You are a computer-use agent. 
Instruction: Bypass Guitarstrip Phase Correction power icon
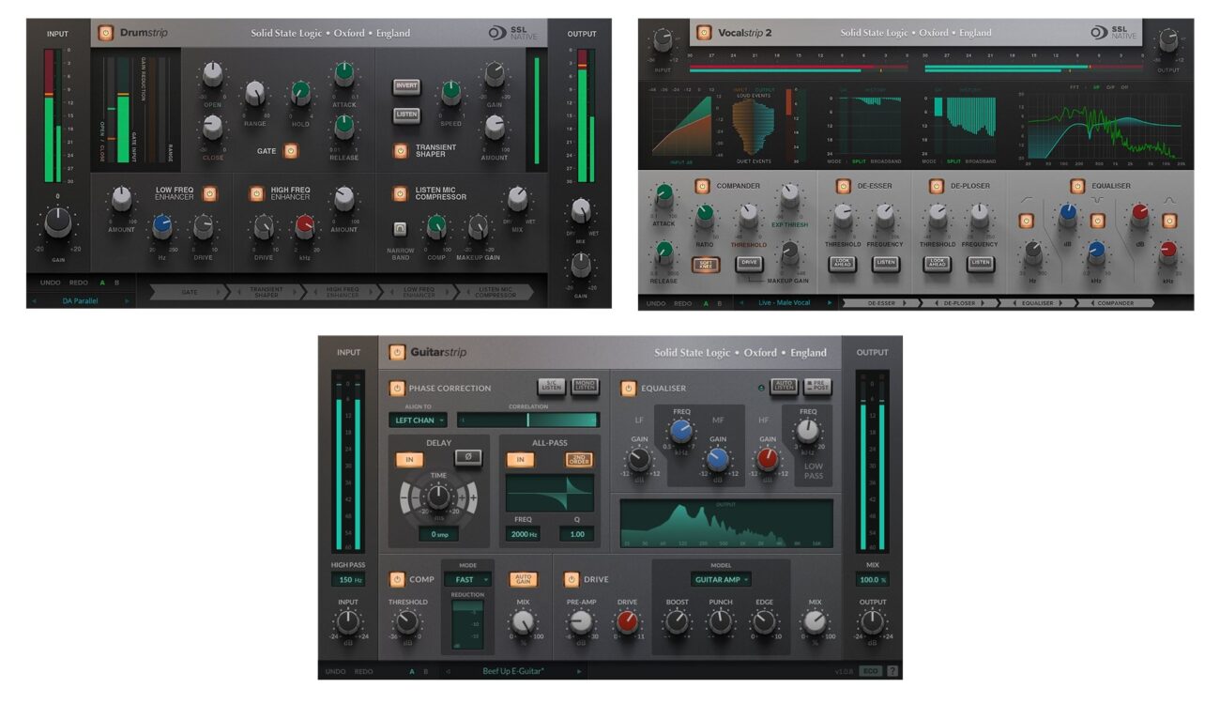tap(396, 388)
